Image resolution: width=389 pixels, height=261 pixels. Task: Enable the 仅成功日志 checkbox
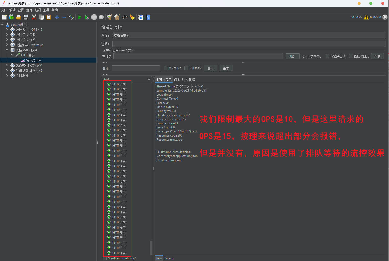click(351, 56)
